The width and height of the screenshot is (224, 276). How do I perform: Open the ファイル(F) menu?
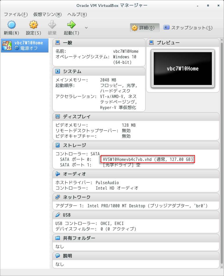[16, 14]
